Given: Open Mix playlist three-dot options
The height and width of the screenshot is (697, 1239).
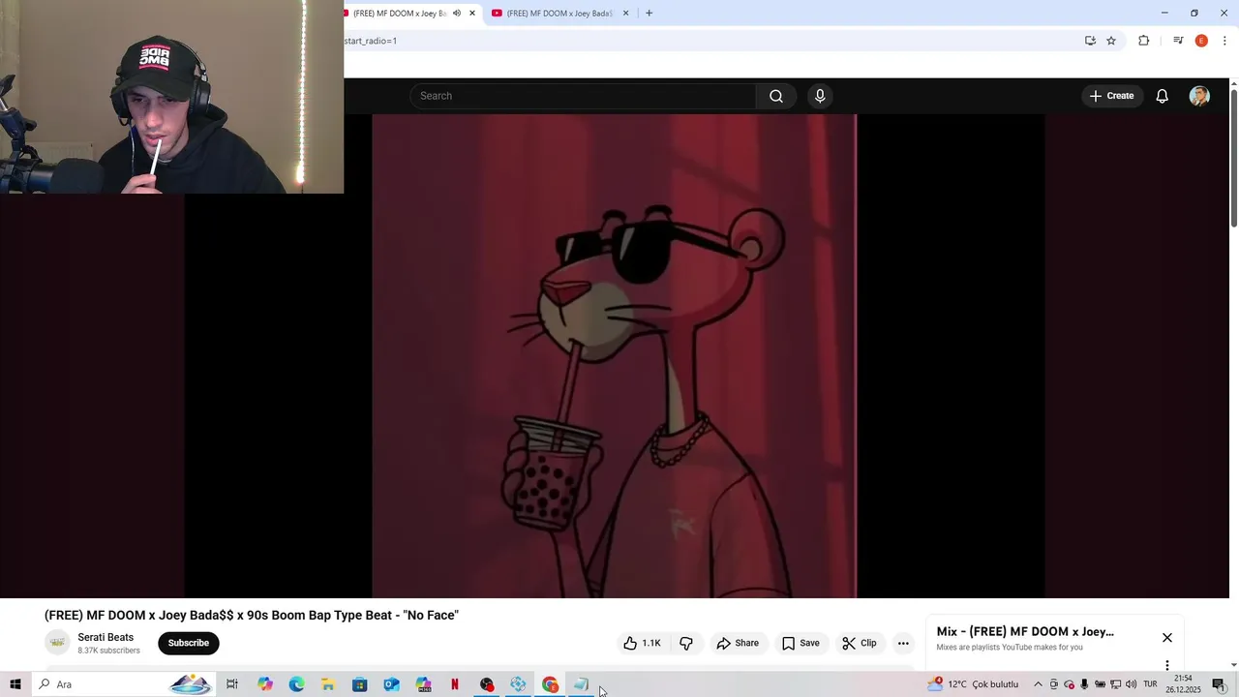Looking at the screenshot, I should [x=1166, y=665].
